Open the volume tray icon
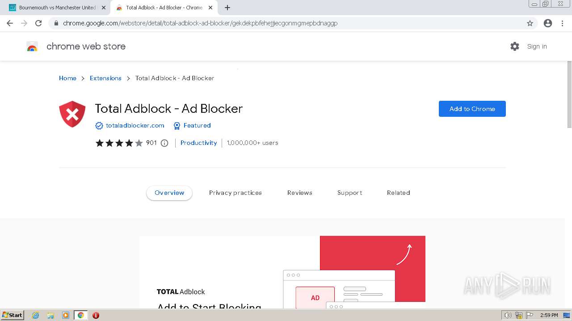The width and height of the screenshot is (572, 321). coord(508,315)
